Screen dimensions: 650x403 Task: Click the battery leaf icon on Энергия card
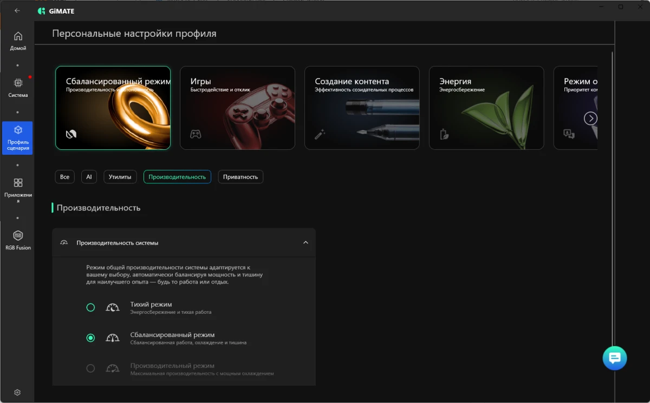click(x=444, y=134)
